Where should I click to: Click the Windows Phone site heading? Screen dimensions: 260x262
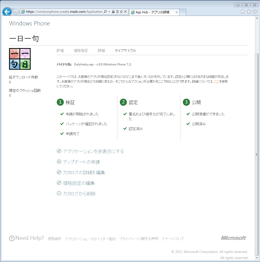click(29, 23)
